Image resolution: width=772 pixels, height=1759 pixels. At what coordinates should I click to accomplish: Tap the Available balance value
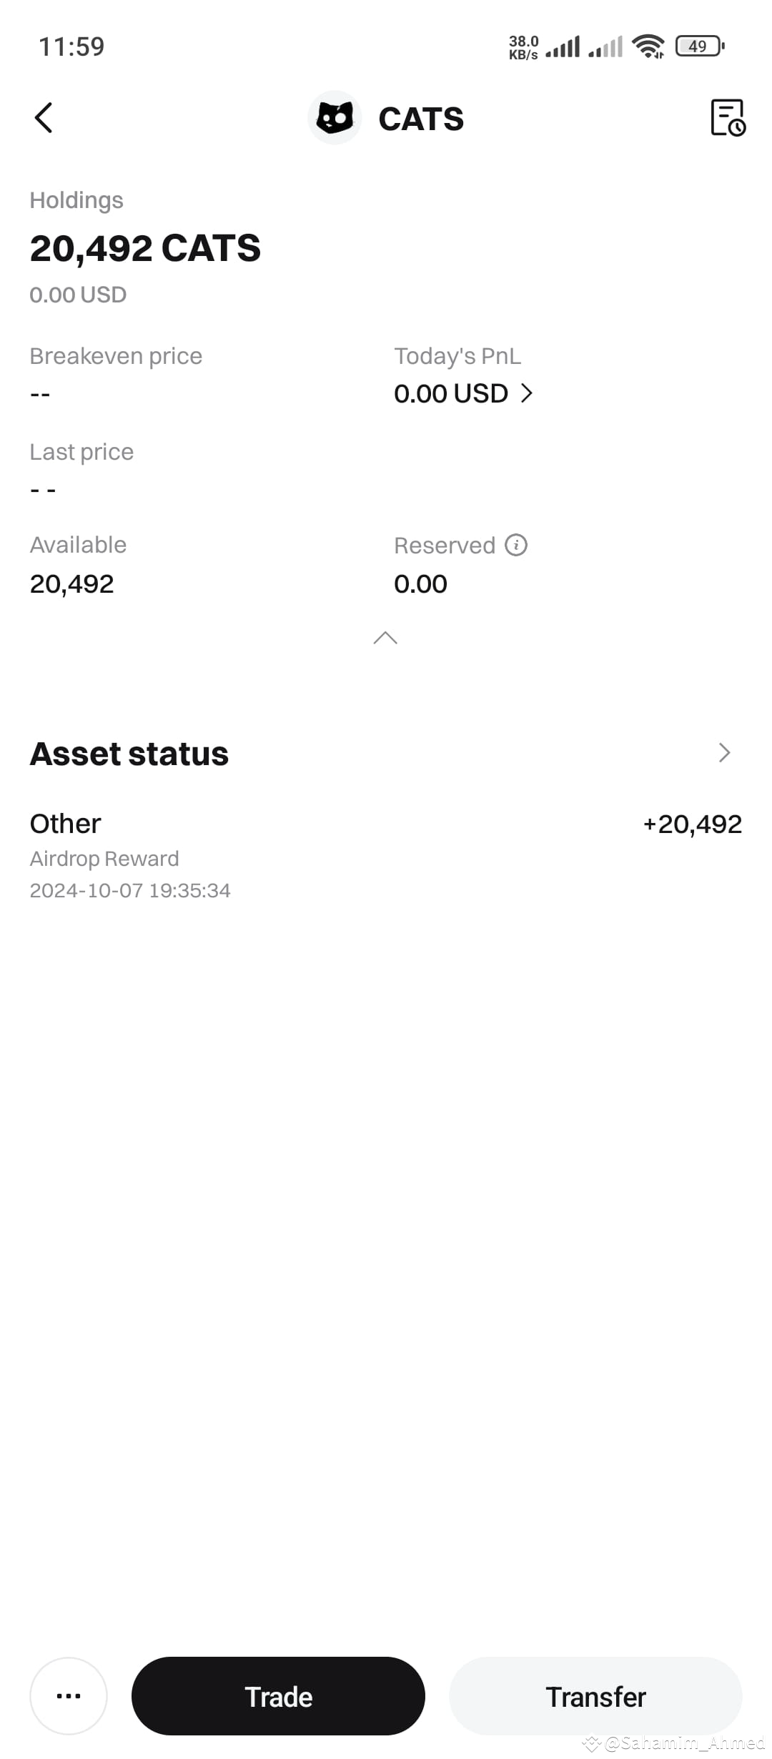point(71,584)
